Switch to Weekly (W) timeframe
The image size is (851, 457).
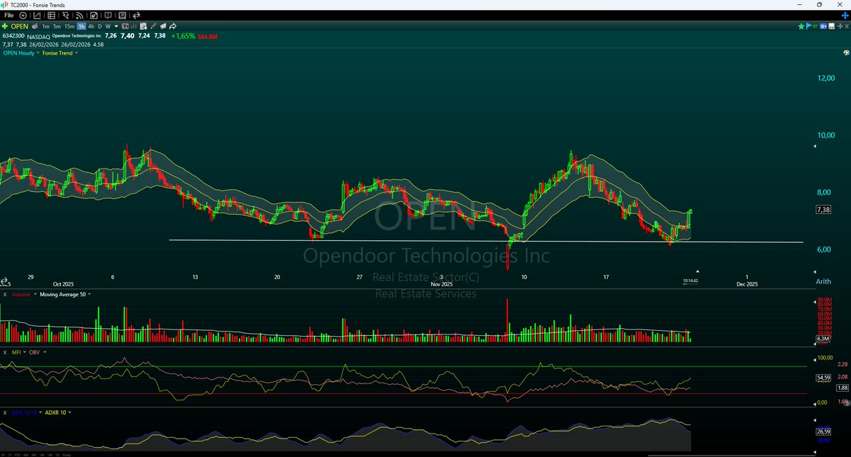[x=108, y=26]
